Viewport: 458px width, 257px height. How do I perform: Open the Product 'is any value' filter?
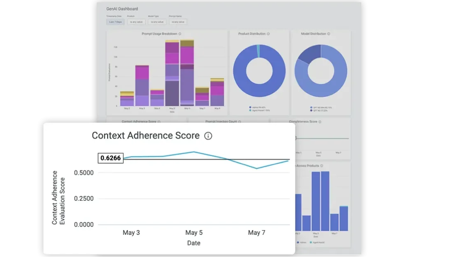point(136,22)
